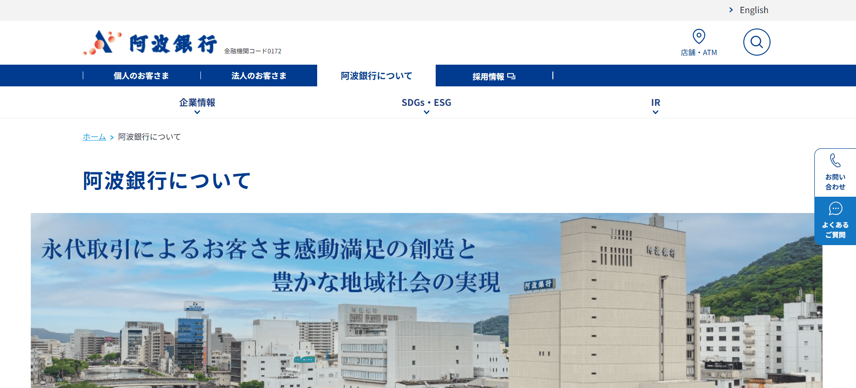The image size is (856, 388).
Task: Click the 永代取引によるお客さま感動満足の創造と slogan text
Action: [x=259, y=249]
